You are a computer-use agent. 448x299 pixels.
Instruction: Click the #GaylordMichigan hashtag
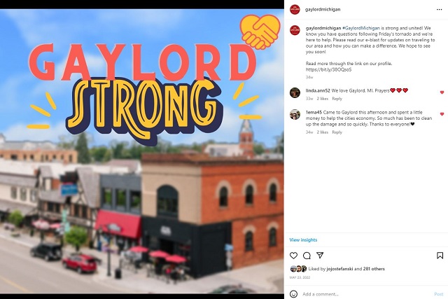[361, 28]
